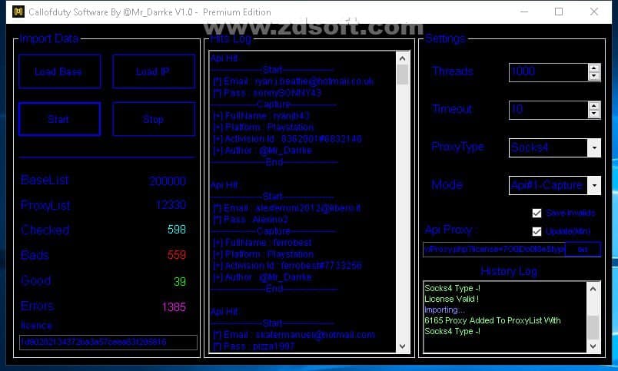The width and height of the screenshot is (618, 371).
Task: Click the History Log heading
Action: point(509,271)
